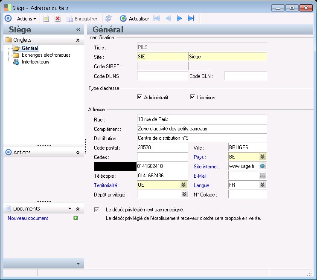Uncheck the Livraison checkbox

click(x=192, y=97)
